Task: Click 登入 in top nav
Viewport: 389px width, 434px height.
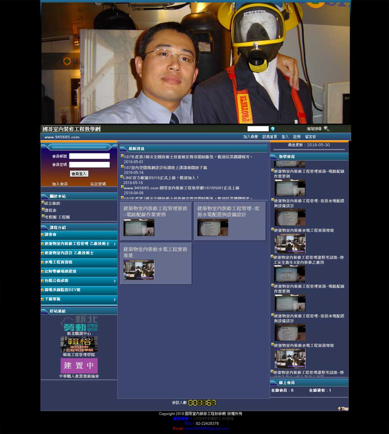Action: [285, 137]
